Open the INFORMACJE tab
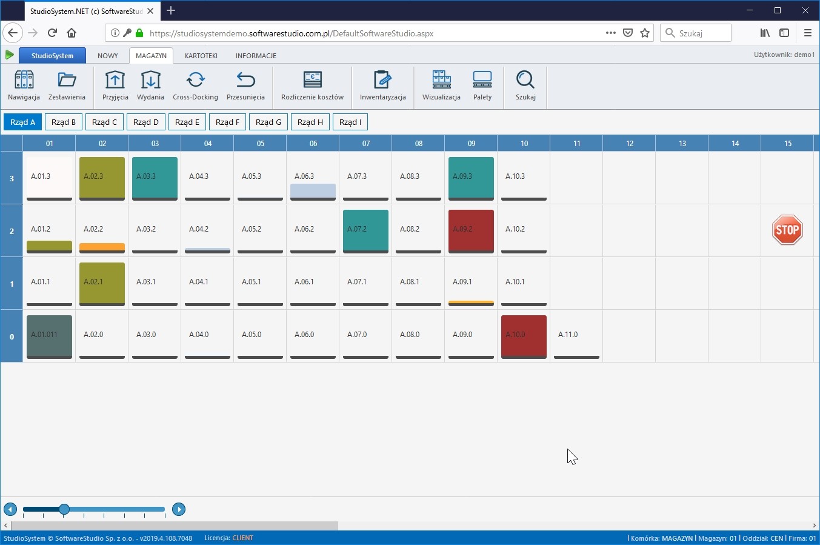 point(256,55)
